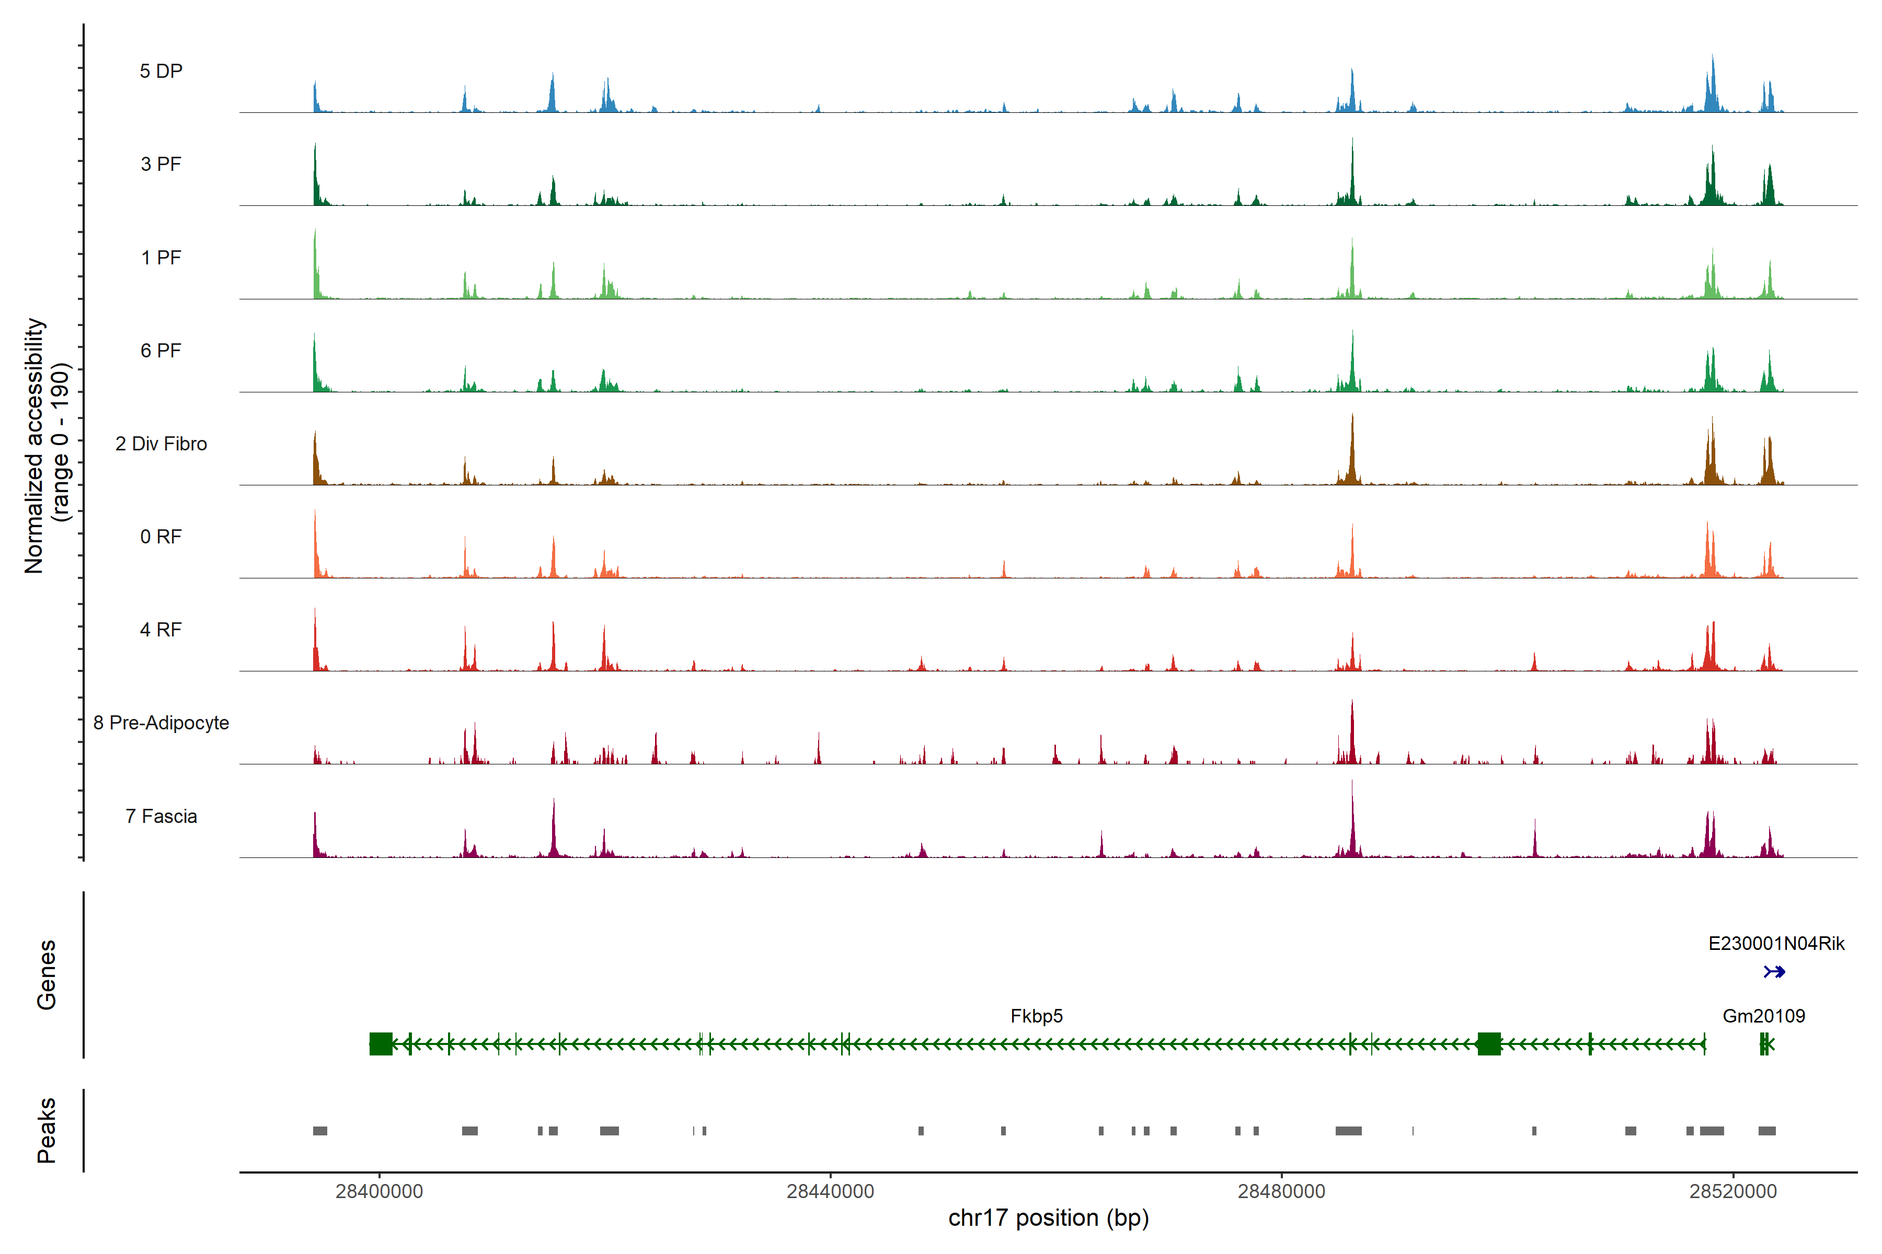Click the 8 Pre-Adipocyte track label
The width and height of the screenshot is (1882, 1254).
pos(161,723)
